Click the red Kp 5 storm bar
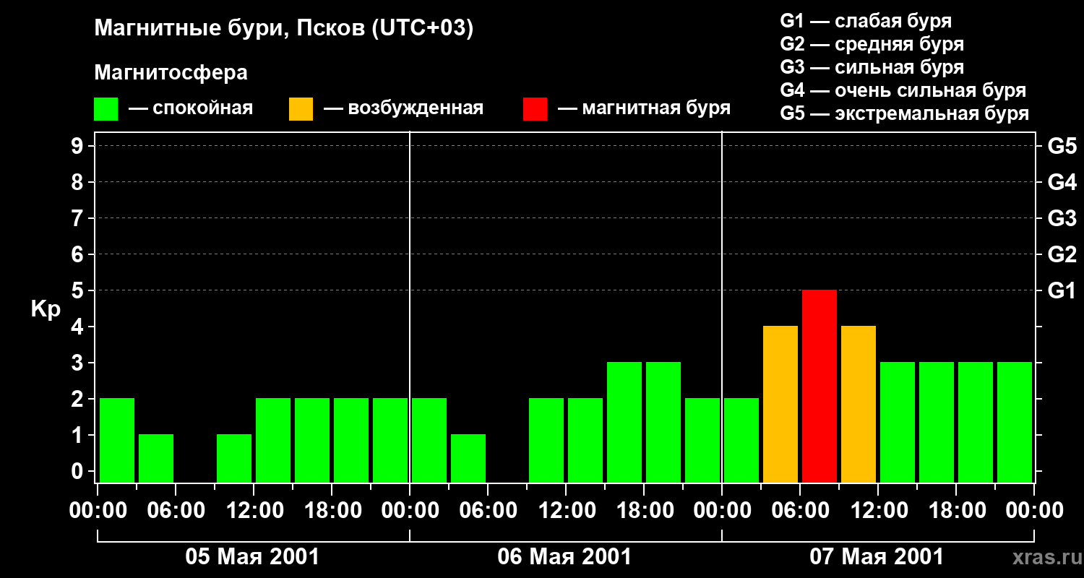The image size is (1084, 578). (x=820, y=386)
